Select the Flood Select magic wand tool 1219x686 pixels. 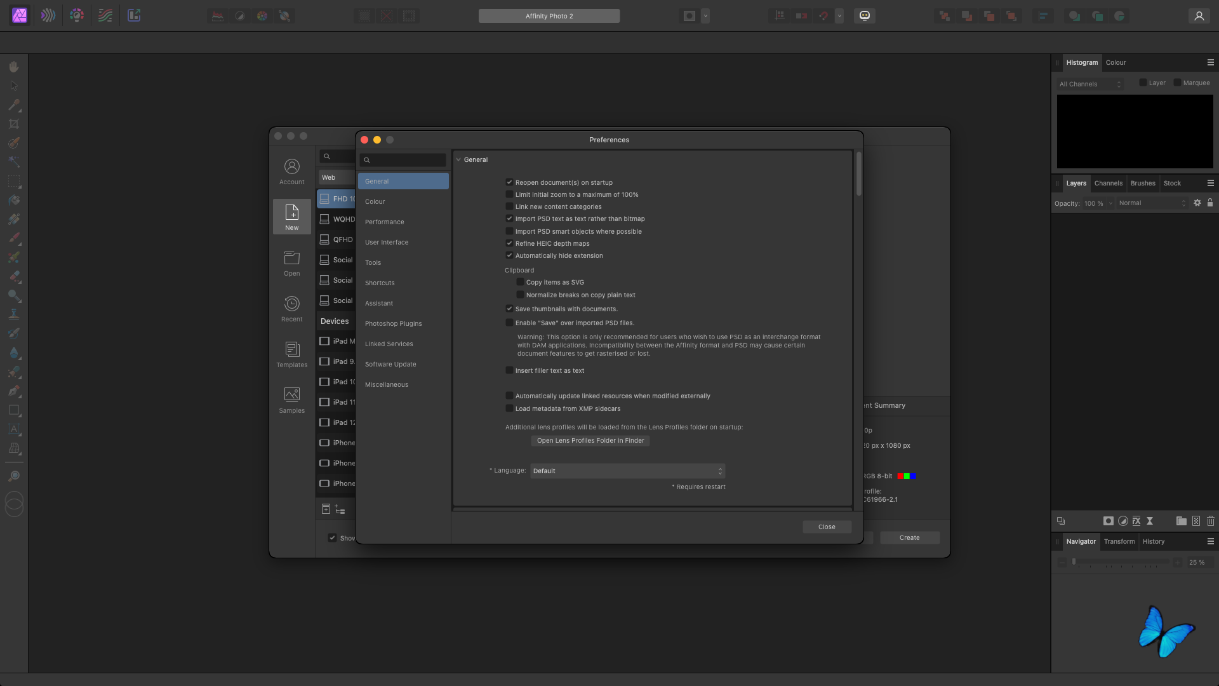pyautogui.click(x=14, y=162)
